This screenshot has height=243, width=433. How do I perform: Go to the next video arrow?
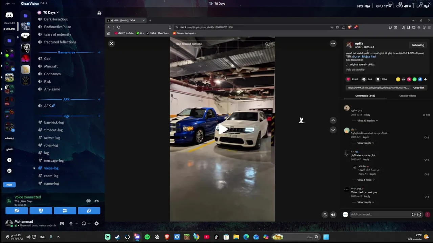tap(333, 130)
